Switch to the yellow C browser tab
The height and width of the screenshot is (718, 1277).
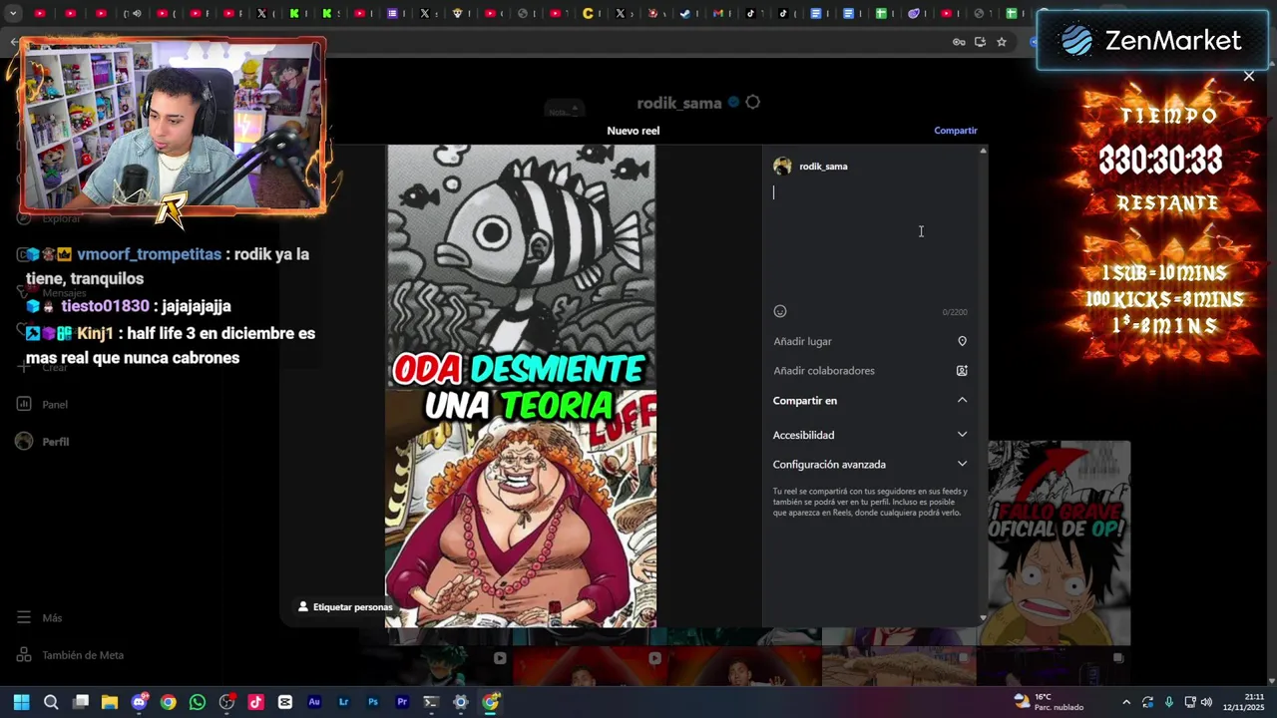point(588,13)
